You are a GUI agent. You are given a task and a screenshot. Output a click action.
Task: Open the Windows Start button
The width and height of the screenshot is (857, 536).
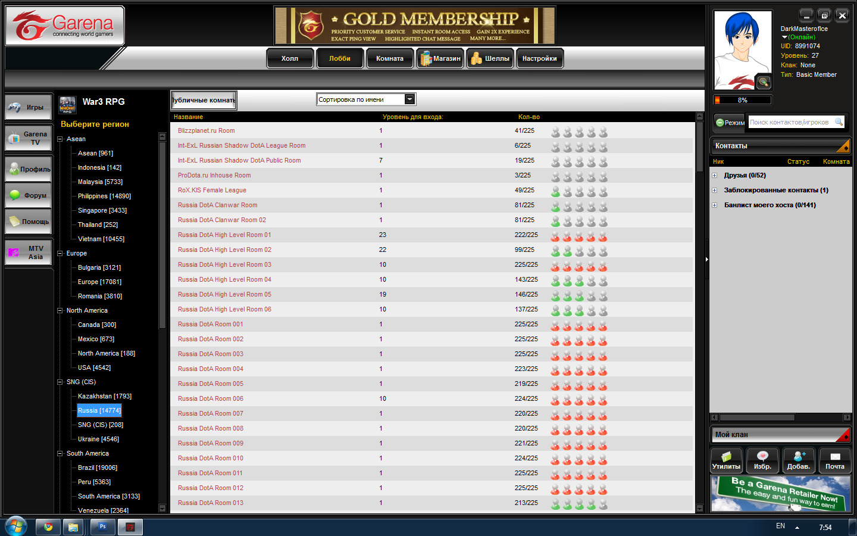15,526
